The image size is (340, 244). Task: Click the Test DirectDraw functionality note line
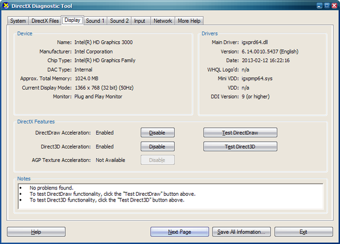[x=113, y=194]
